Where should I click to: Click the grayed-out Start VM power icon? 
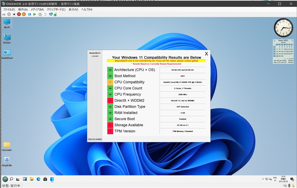9,14
